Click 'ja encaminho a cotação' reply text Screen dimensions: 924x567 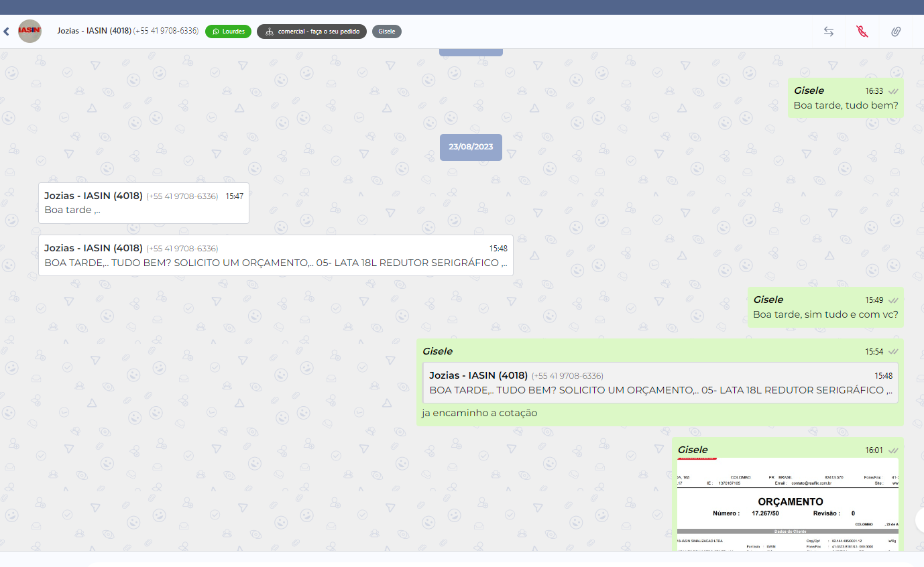pos(480,413)
